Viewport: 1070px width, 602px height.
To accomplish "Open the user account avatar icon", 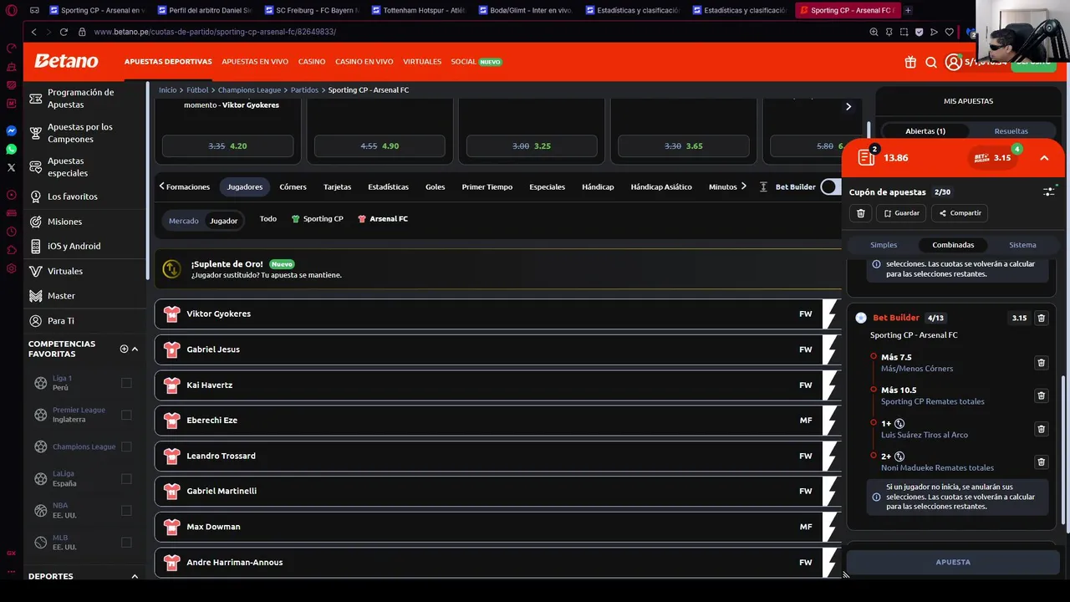I will coord(953,62).
